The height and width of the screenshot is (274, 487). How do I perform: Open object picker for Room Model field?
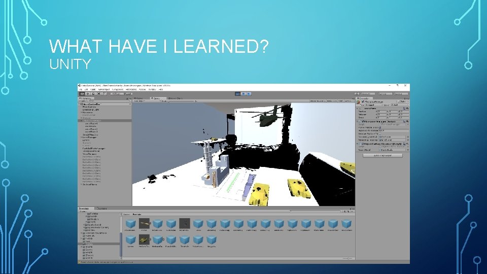coord(408,150)
